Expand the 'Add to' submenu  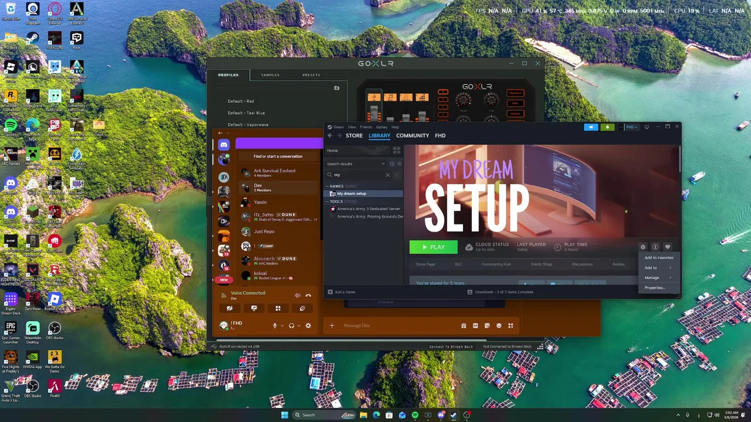(659, 268)
